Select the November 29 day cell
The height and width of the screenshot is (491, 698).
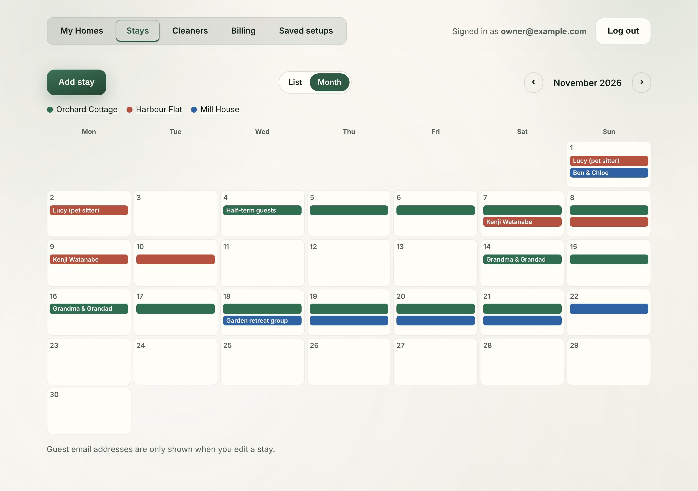click(x=609, y=362)
